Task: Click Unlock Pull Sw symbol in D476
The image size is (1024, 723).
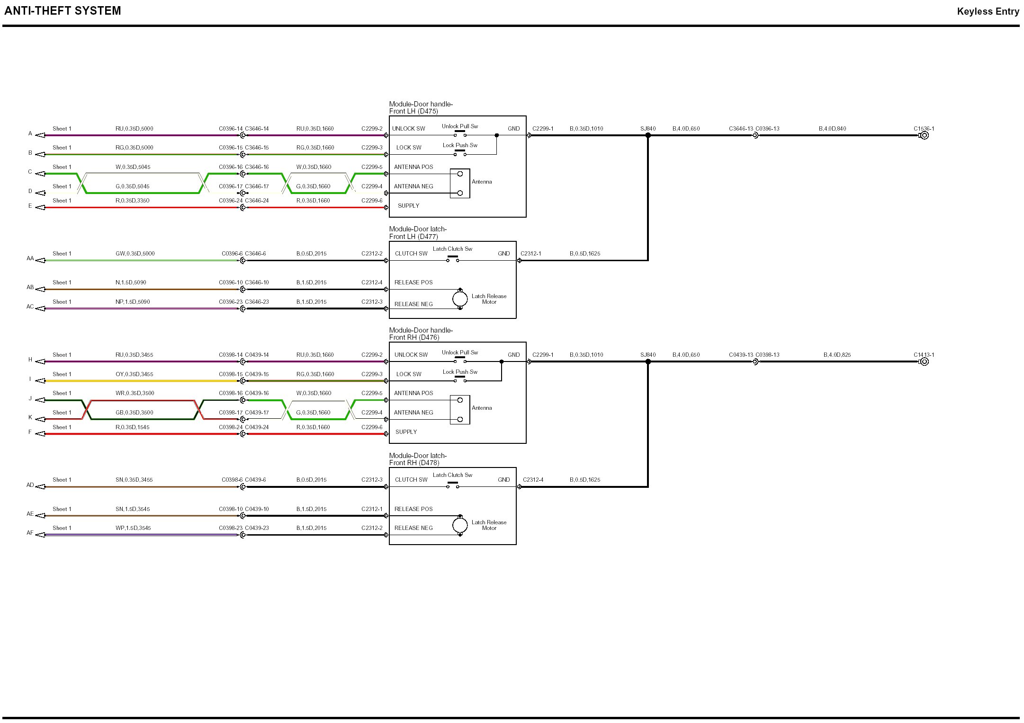Action: point(460,360)
